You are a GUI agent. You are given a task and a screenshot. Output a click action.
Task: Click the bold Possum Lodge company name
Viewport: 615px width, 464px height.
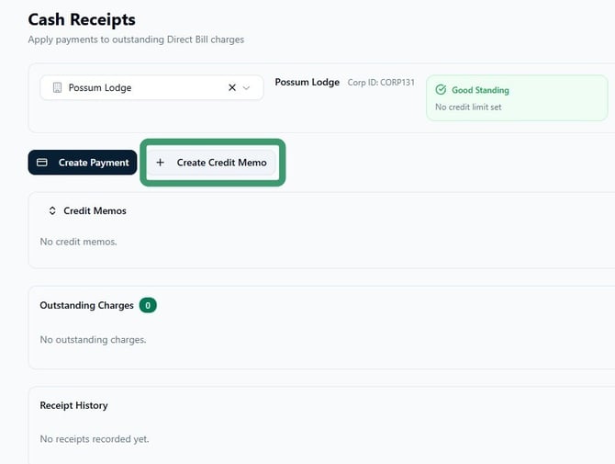(307, 83)
